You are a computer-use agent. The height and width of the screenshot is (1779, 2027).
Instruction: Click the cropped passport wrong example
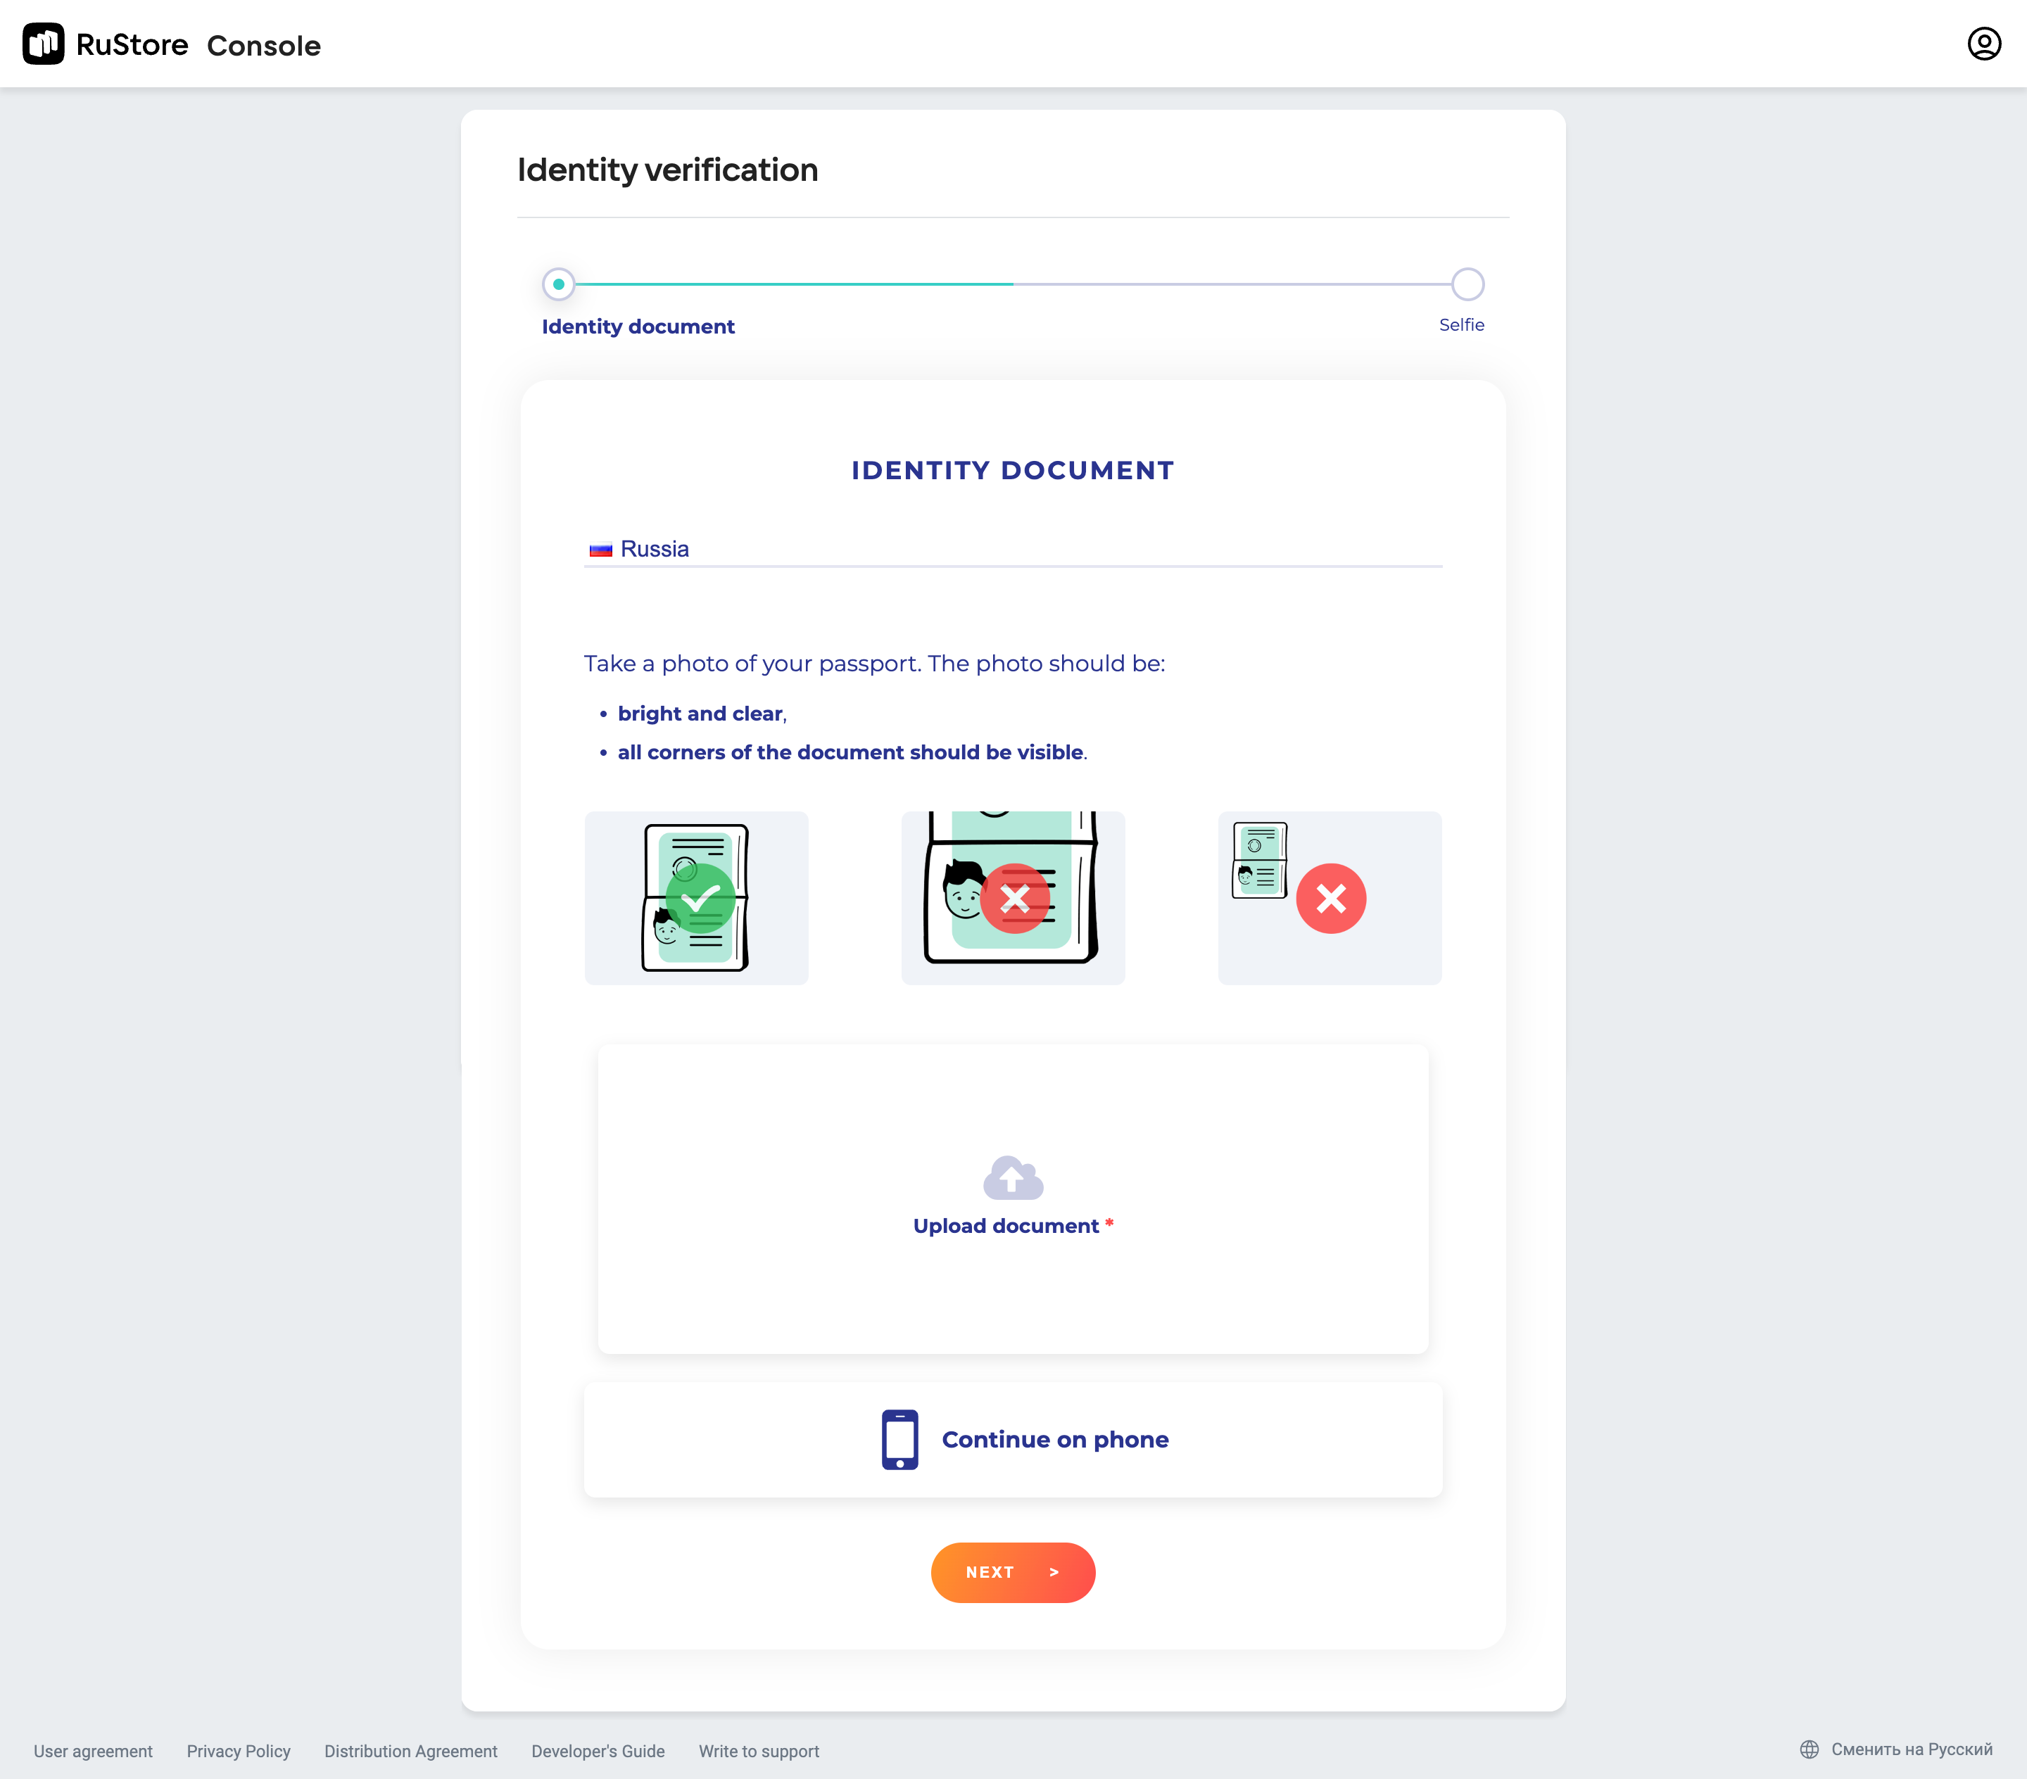click(x=1013, y=897)
